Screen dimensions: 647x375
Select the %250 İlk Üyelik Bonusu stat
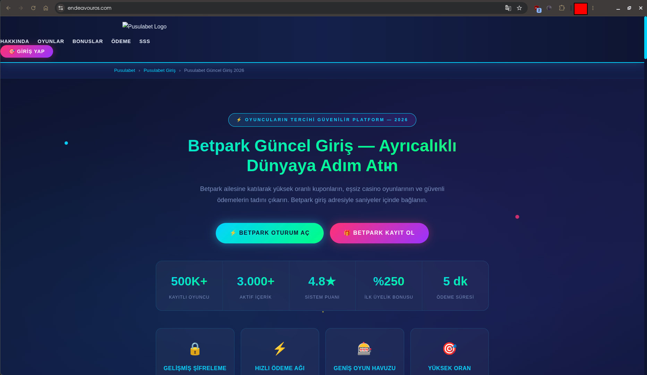(389, 286)
